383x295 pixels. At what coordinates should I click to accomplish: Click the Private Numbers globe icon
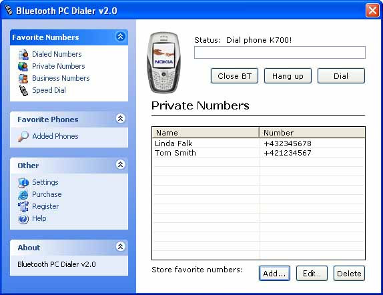point(23,66)
